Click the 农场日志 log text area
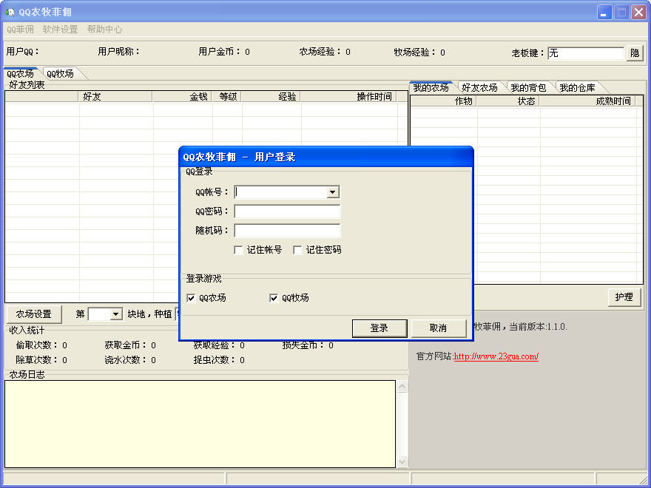651x488 pixels. 200,424
